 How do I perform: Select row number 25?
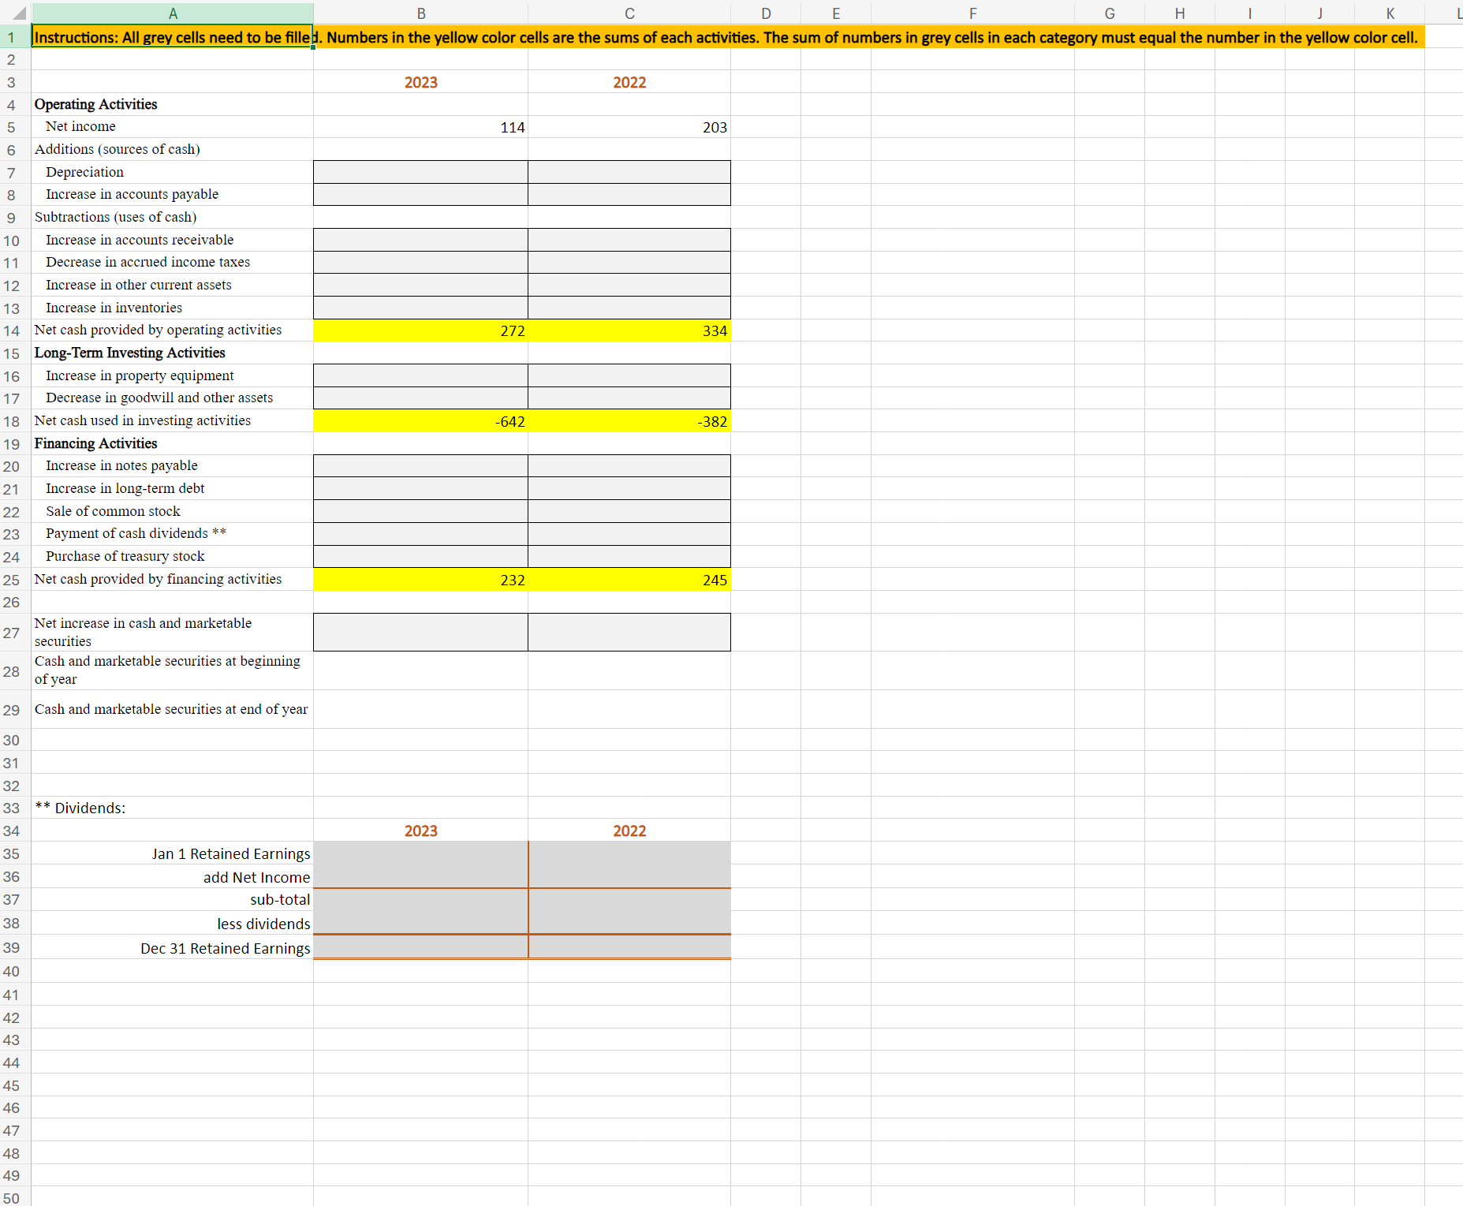(x=11, y=580)
